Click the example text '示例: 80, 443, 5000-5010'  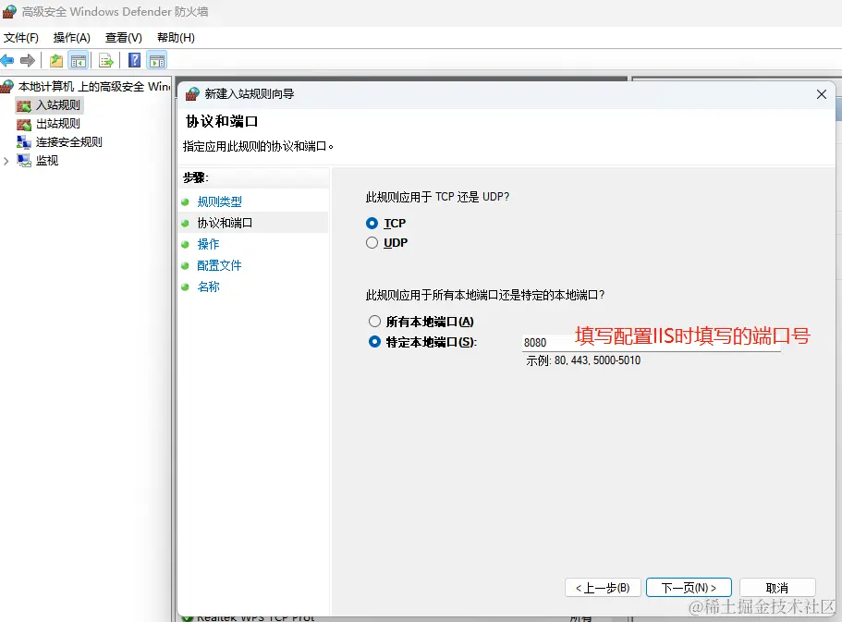pyautogui.click(x=583, y=360)
